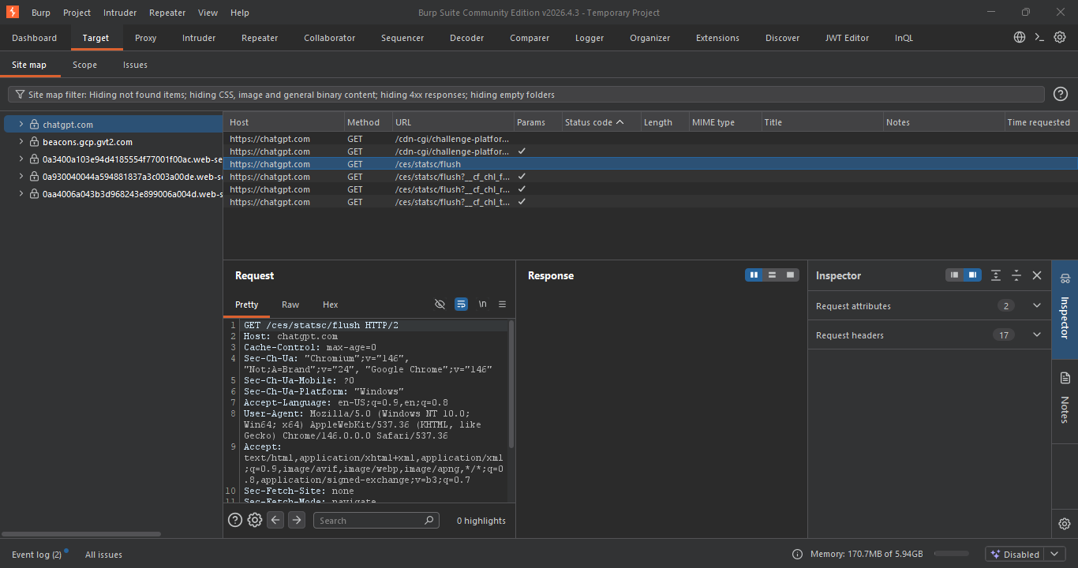Click the memory info icon
This screenshot has height=568, width=1078.
click(797, 555)
